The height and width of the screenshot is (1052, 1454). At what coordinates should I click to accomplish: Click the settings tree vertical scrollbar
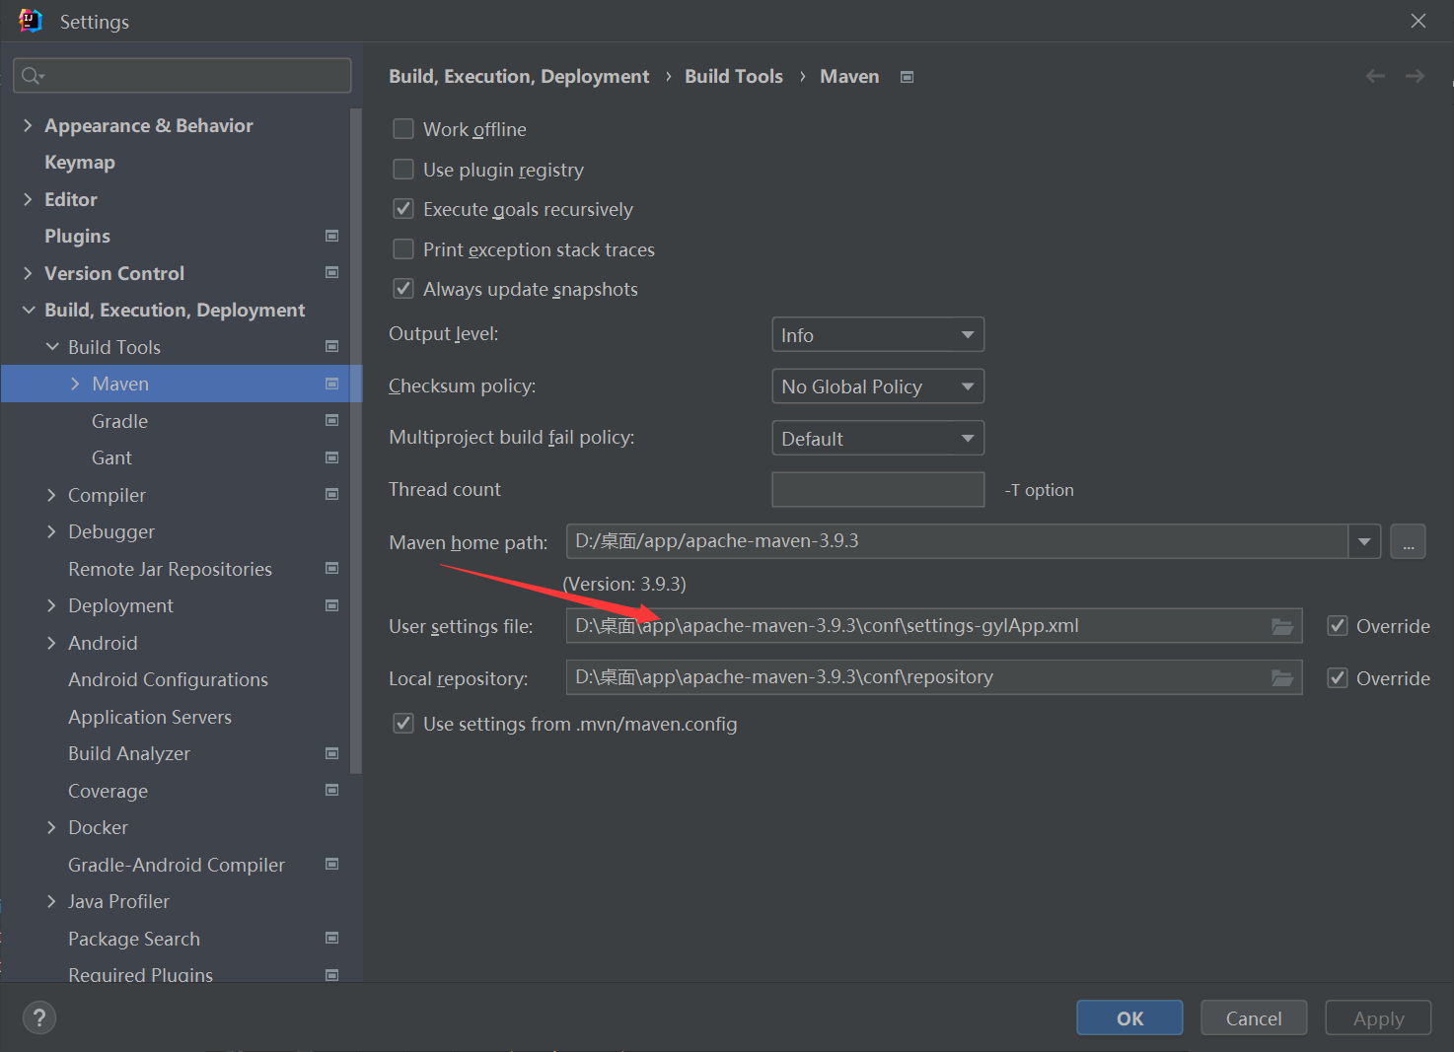point(356,441)
